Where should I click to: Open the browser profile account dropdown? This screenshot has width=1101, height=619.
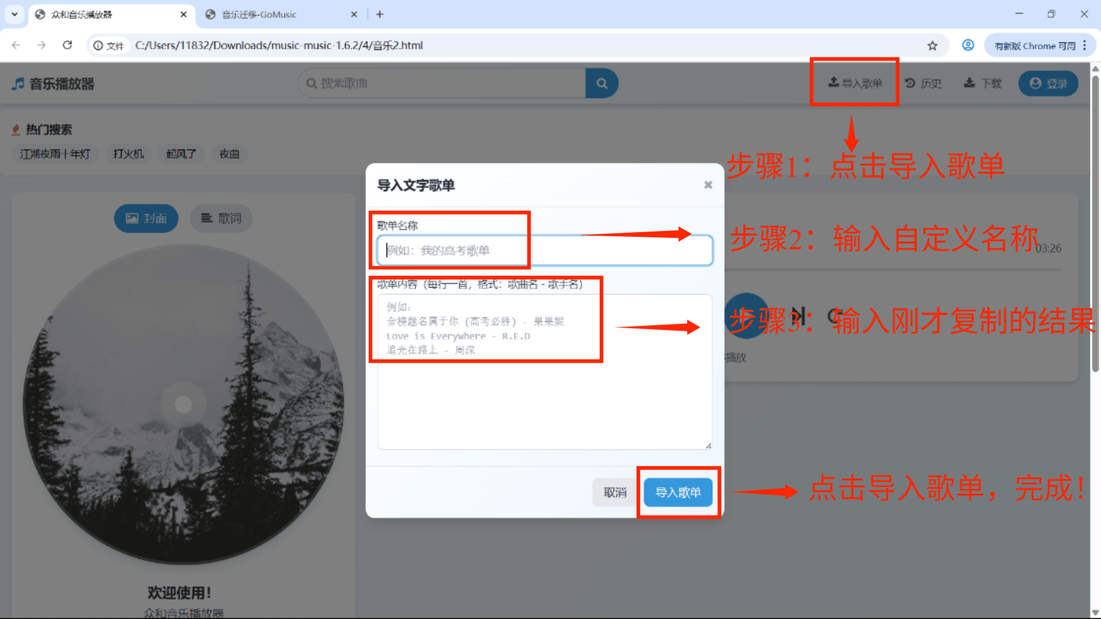pyautogui.click(x=968, y=45)
